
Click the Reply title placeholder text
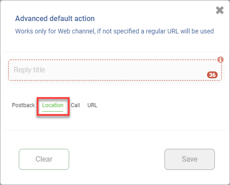tap(29, 70)
